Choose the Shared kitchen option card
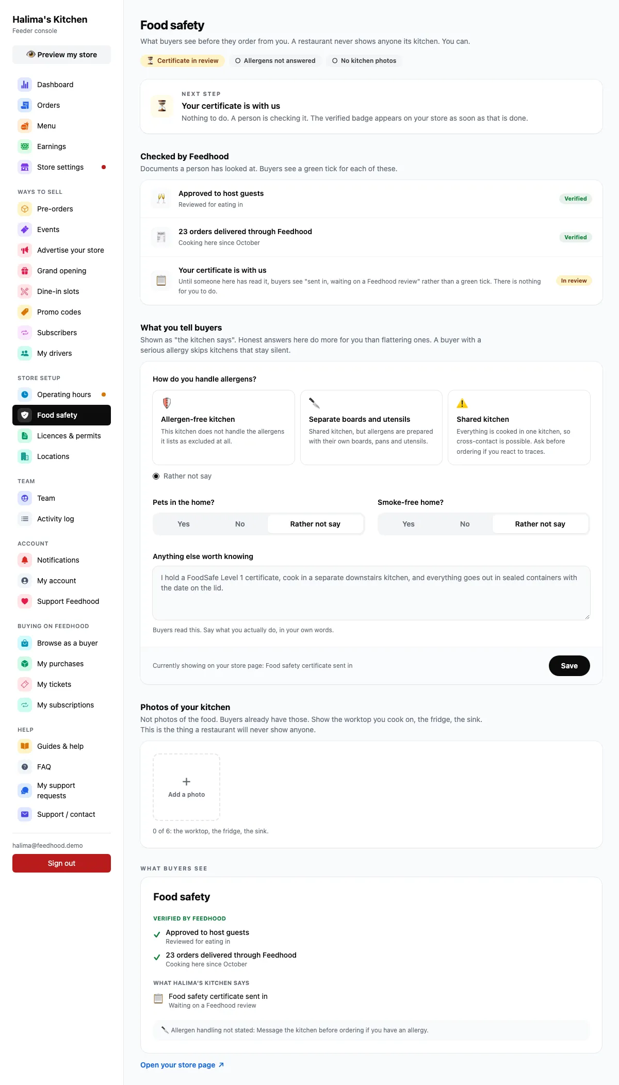Screen dimensions: 619x1085 [519, 428]
